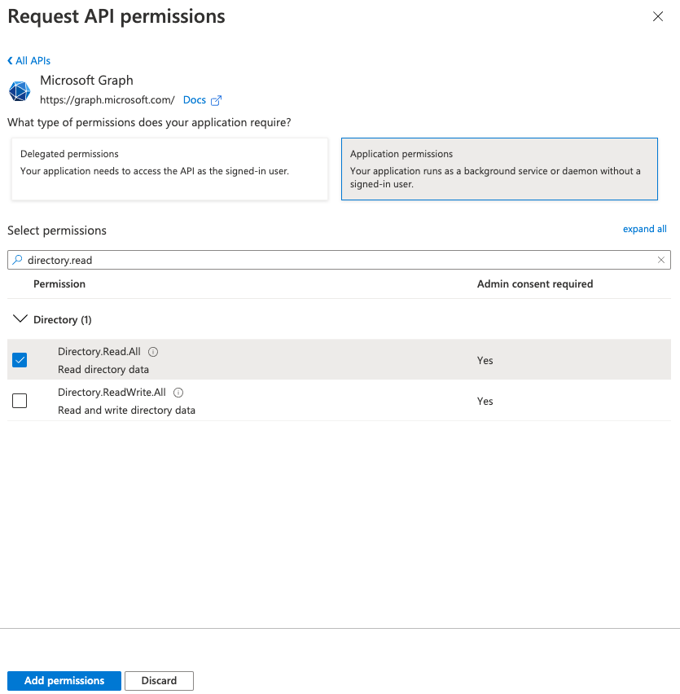
Task: Click the Microsoft Graph logo icon
Action: (x=20, y=91)
